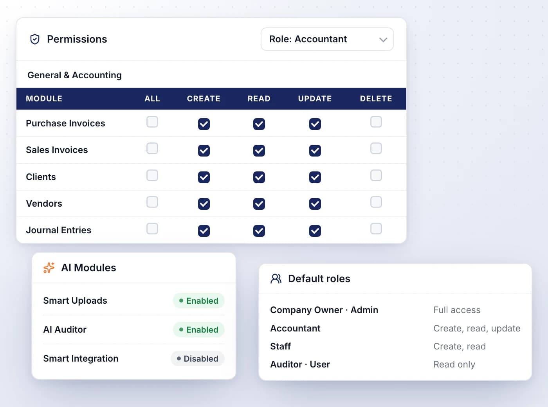Select the General & Accounting section heading
The width and height of the screenshot is (548, 407).
tap(74, 75)
